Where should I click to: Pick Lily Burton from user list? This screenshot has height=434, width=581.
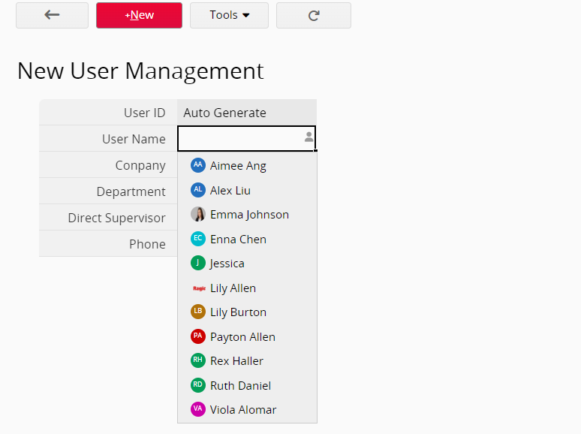tap(247, 312)
